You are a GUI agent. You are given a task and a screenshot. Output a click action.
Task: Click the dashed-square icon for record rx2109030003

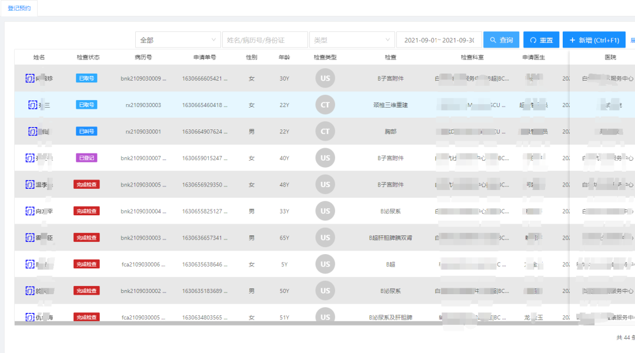click(x=32, y=105)
